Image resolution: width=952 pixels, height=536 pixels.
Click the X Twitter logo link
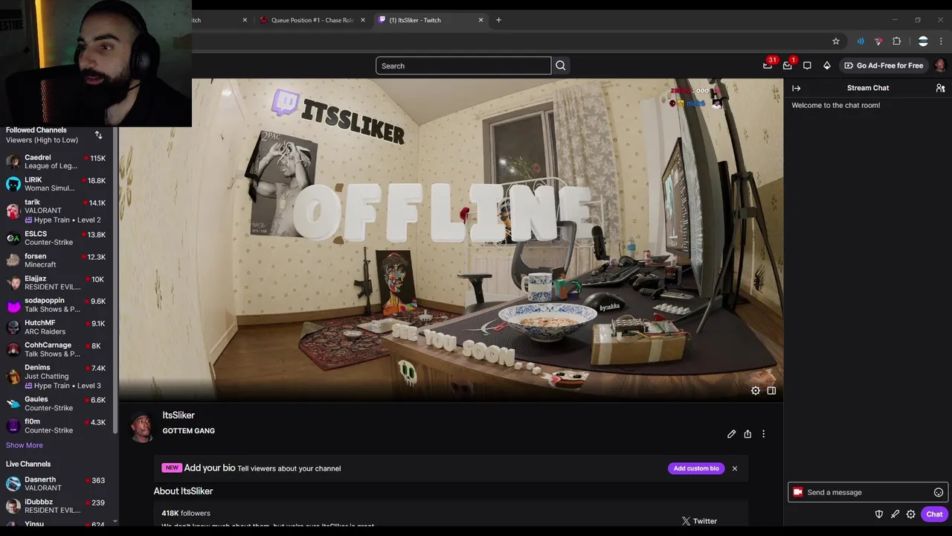click(x=686, y=521)
